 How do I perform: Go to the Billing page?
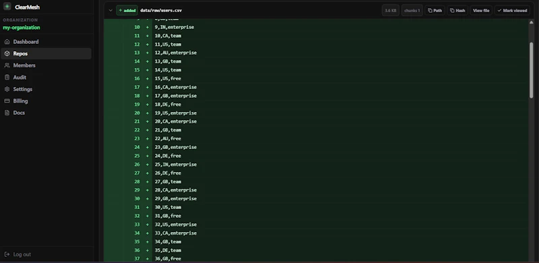pos(46,101)
